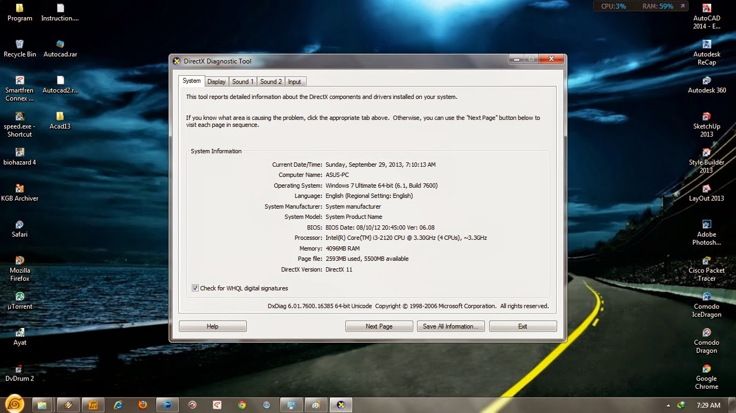Open the Start menu leaf-symbol orb
This screenshot has height=413, width=736.
click(13, 404)
